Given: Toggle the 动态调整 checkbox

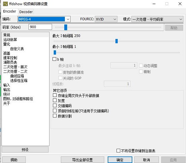Looking at the screenshot, I should 141,66.
